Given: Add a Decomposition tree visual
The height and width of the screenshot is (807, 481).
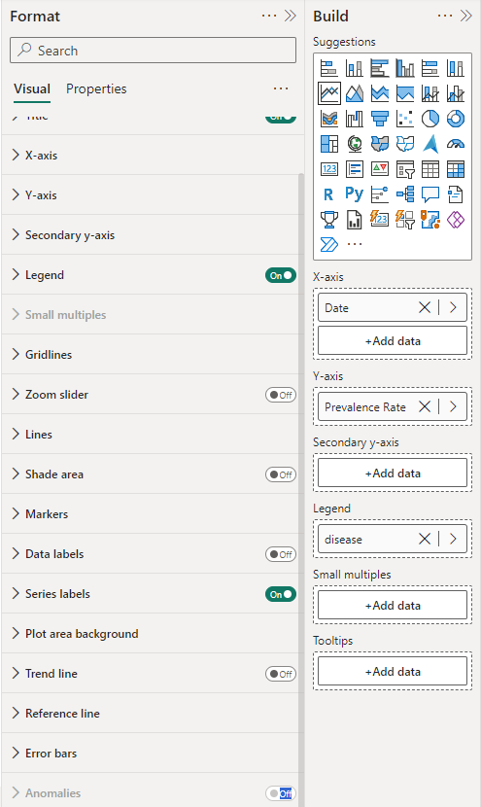Looking at the screenshot, I should coord(405,194).
